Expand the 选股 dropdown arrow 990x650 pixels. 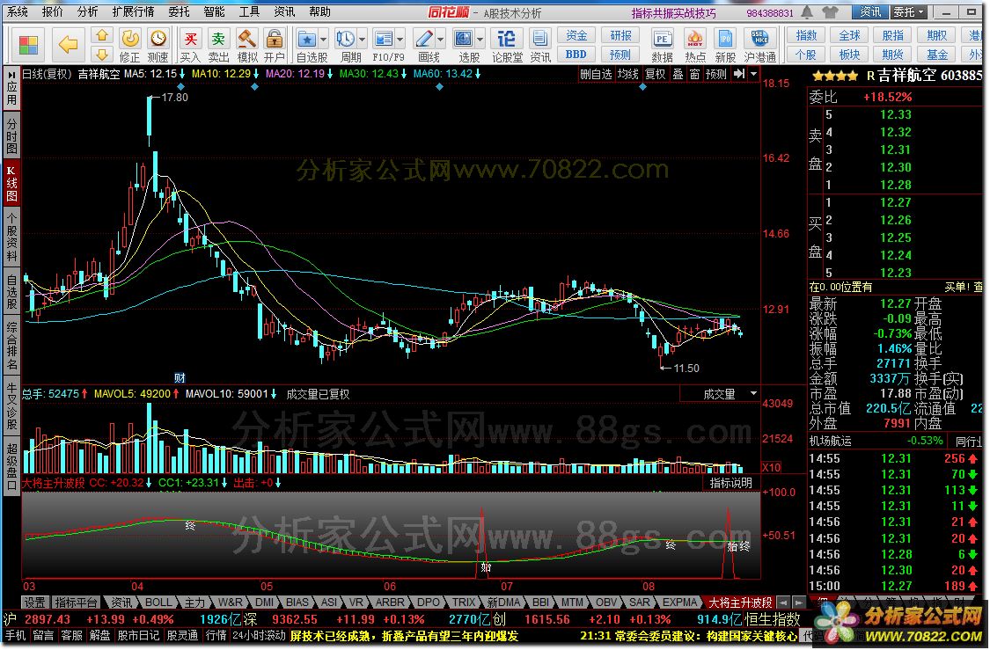[480, 39]
